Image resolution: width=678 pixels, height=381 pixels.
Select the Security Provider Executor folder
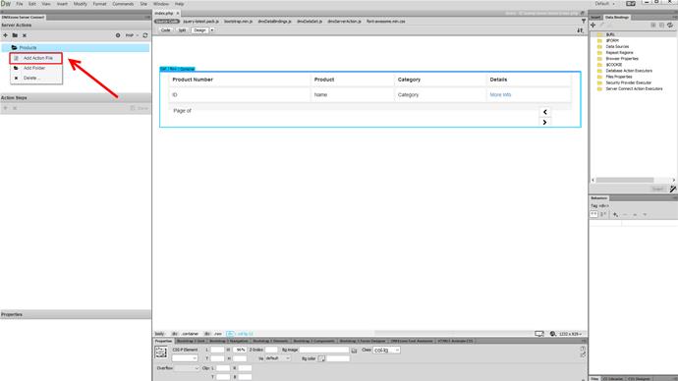(628, 82)
